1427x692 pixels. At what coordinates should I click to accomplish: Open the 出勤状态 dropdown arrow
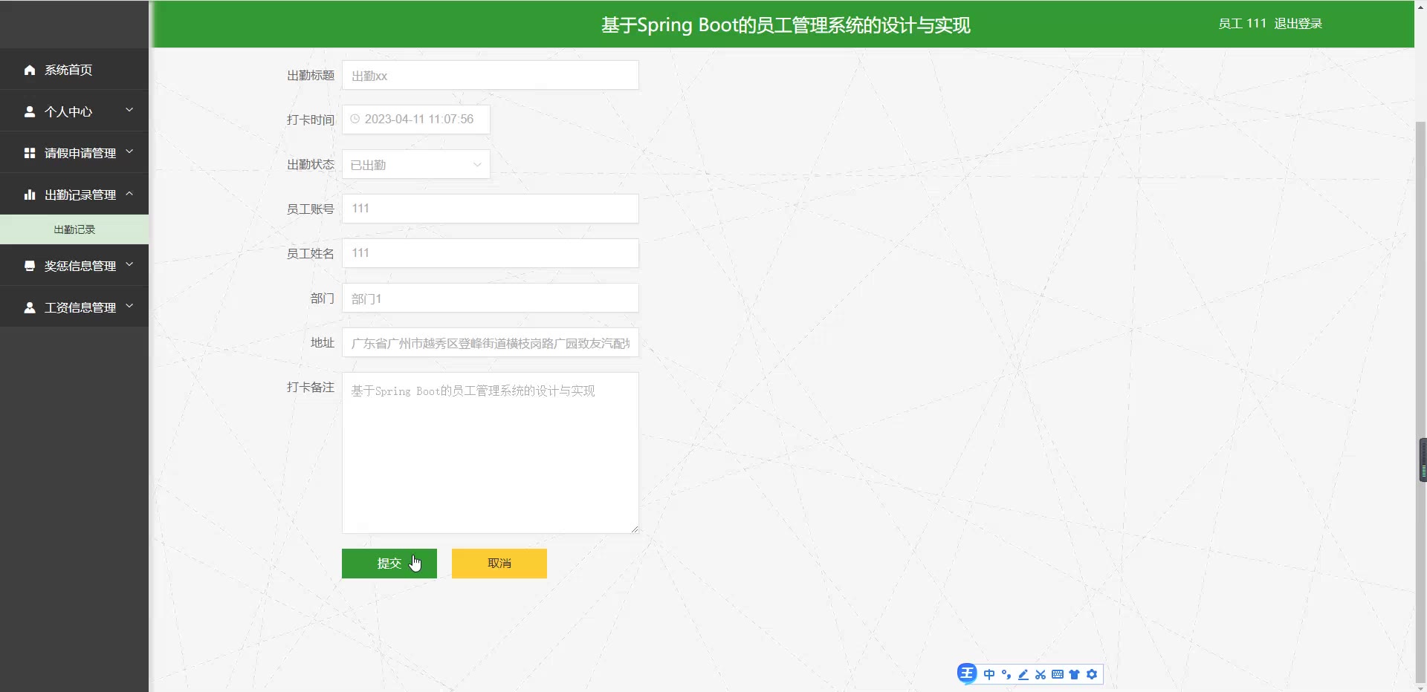click(477, 165)
